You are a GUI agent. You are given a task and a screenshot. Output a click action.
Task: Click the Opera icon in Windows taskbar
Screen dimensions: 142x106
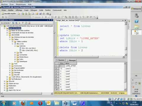40,103
